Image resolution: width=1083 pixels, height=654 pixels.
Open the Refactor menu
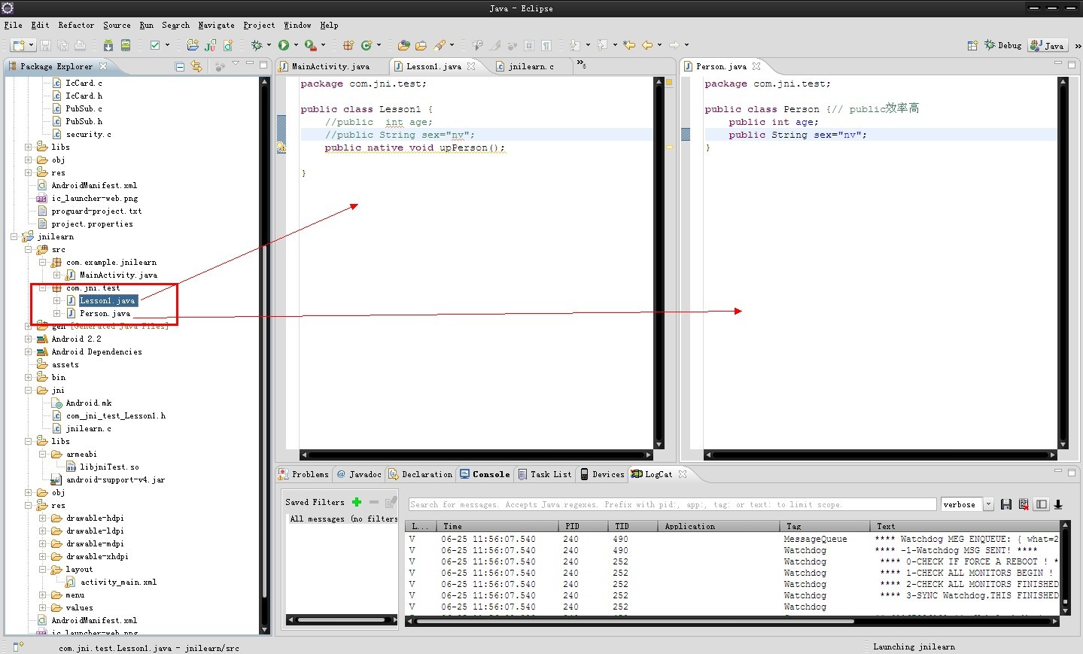(76, 25)
